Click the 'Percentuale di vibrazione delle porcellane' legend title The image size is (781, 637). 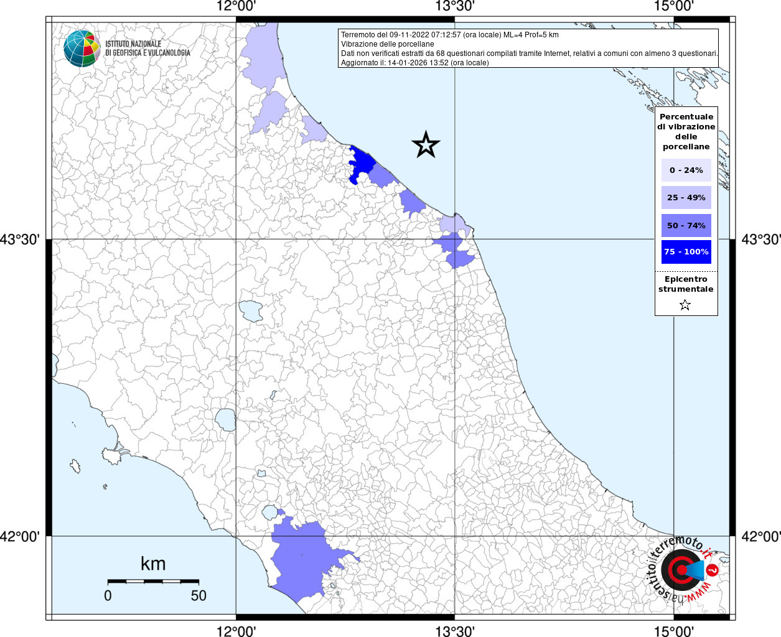(686, 131)
